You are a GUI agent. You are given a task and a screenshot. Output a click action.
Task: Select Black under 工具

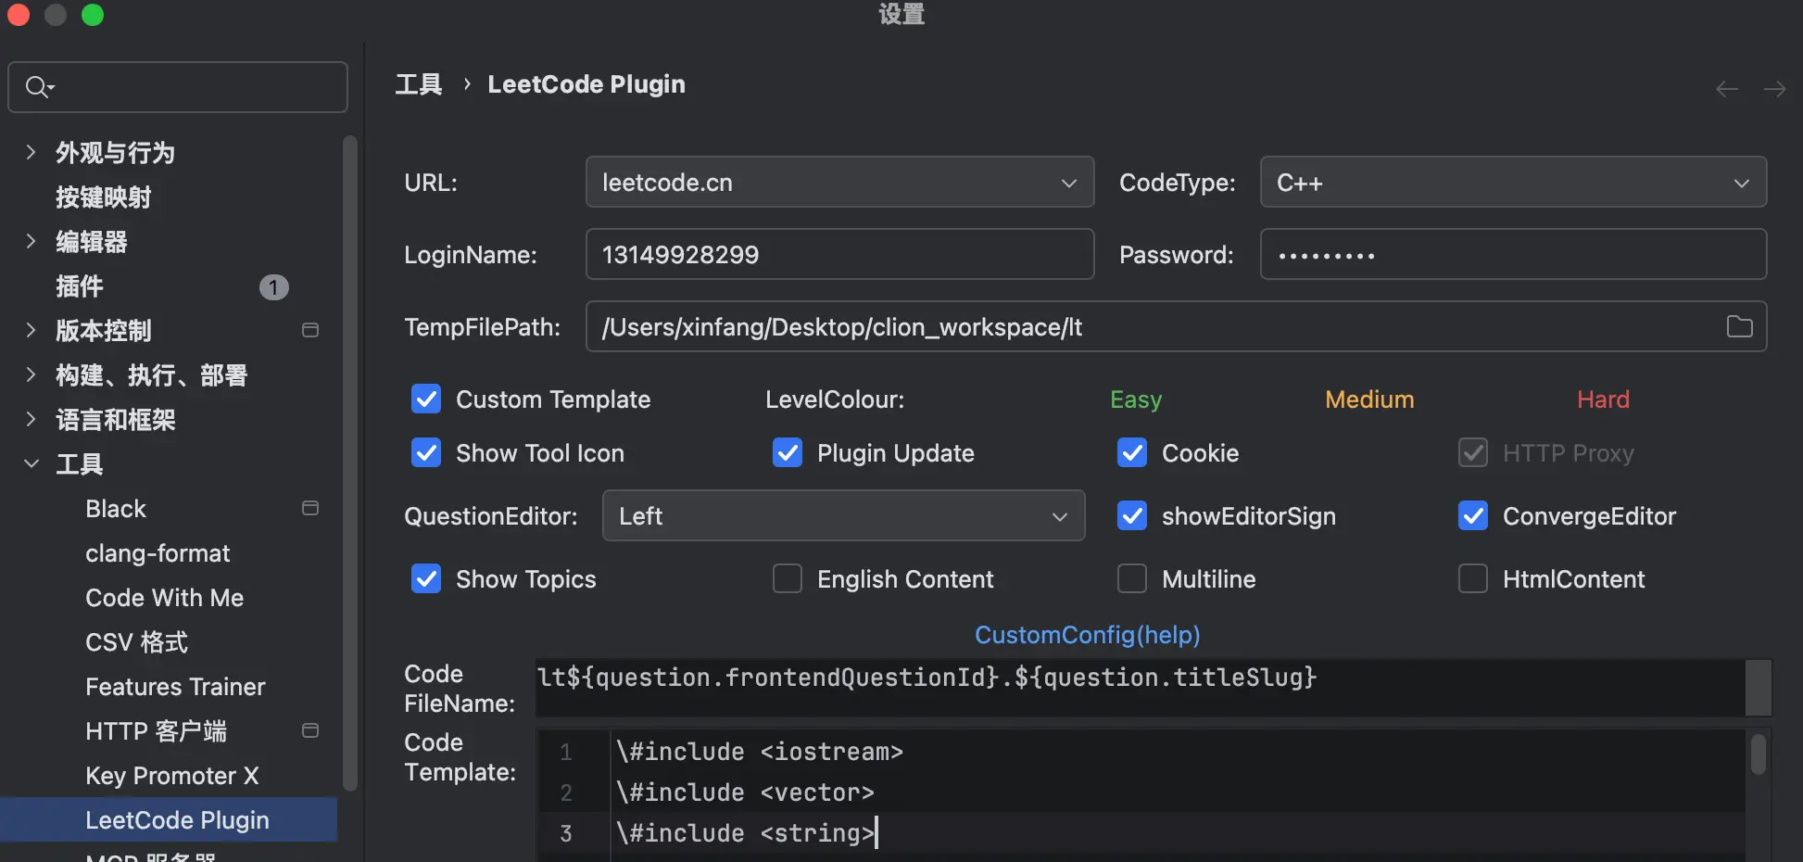[116, 509]
